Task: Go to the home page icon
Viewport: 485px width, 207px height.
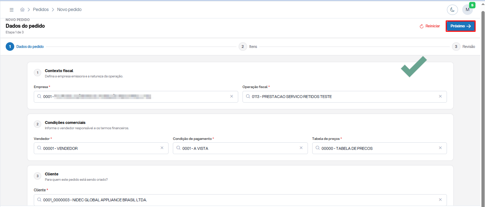Action: (22, 10)
